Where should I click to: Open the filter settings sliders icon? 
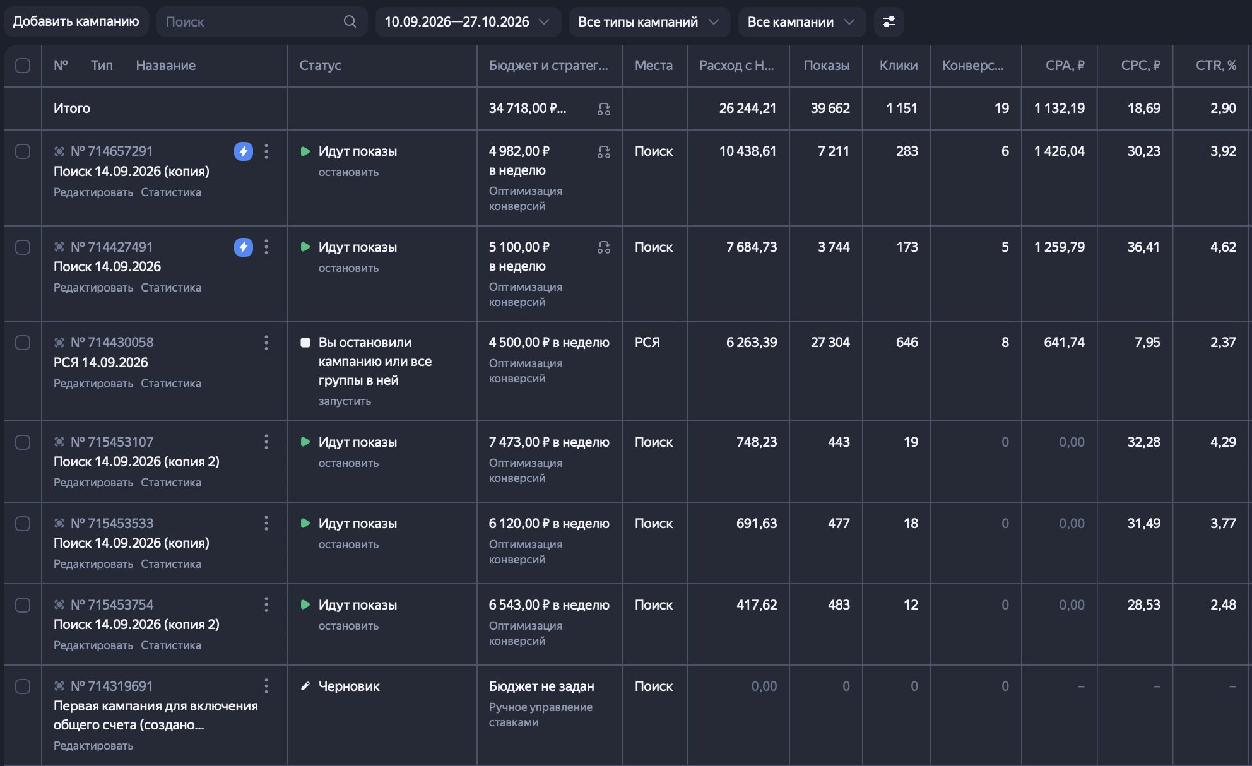(x=889, y=21)
